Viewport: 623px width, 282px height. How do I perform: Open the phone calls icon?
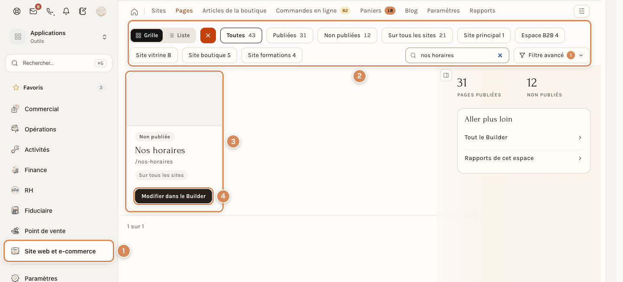pos(50,12)
